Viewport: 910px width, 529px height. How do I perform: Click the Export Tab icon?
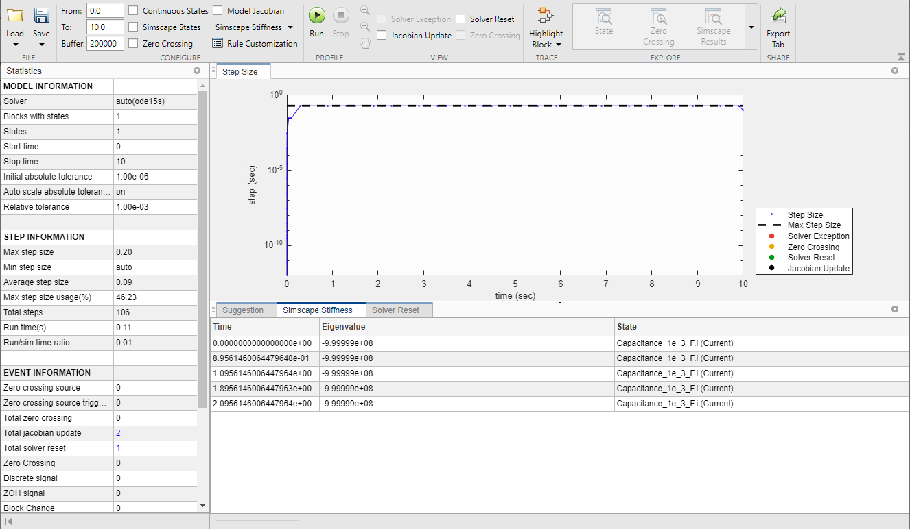point(778,16)
